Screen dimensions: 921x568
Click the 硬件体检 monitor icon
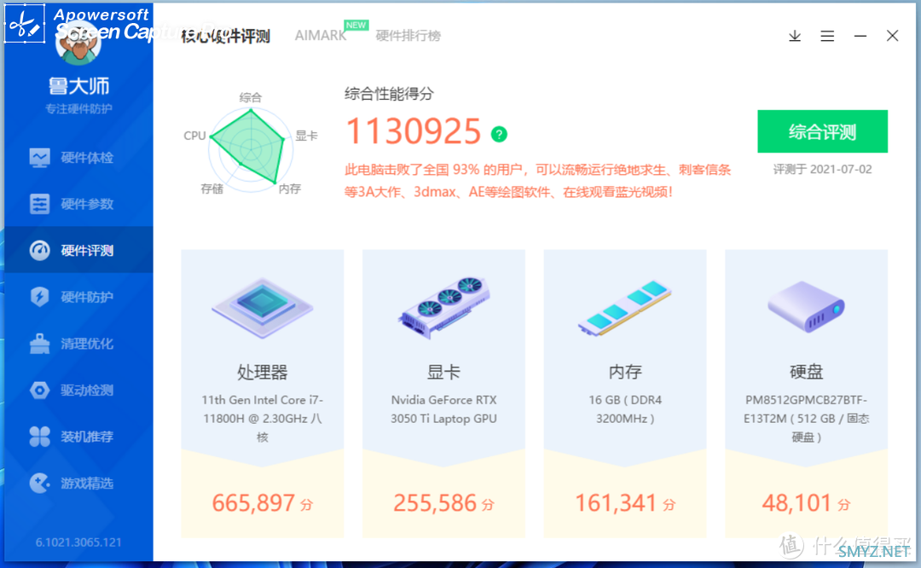[x=39, y=158]
